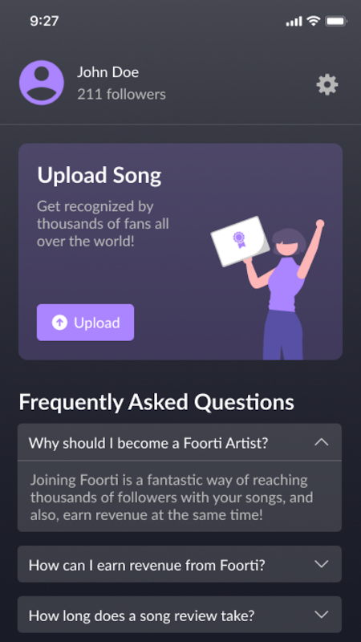Collapse the Foorti Artist question chevron

click(x=322, y=442)
